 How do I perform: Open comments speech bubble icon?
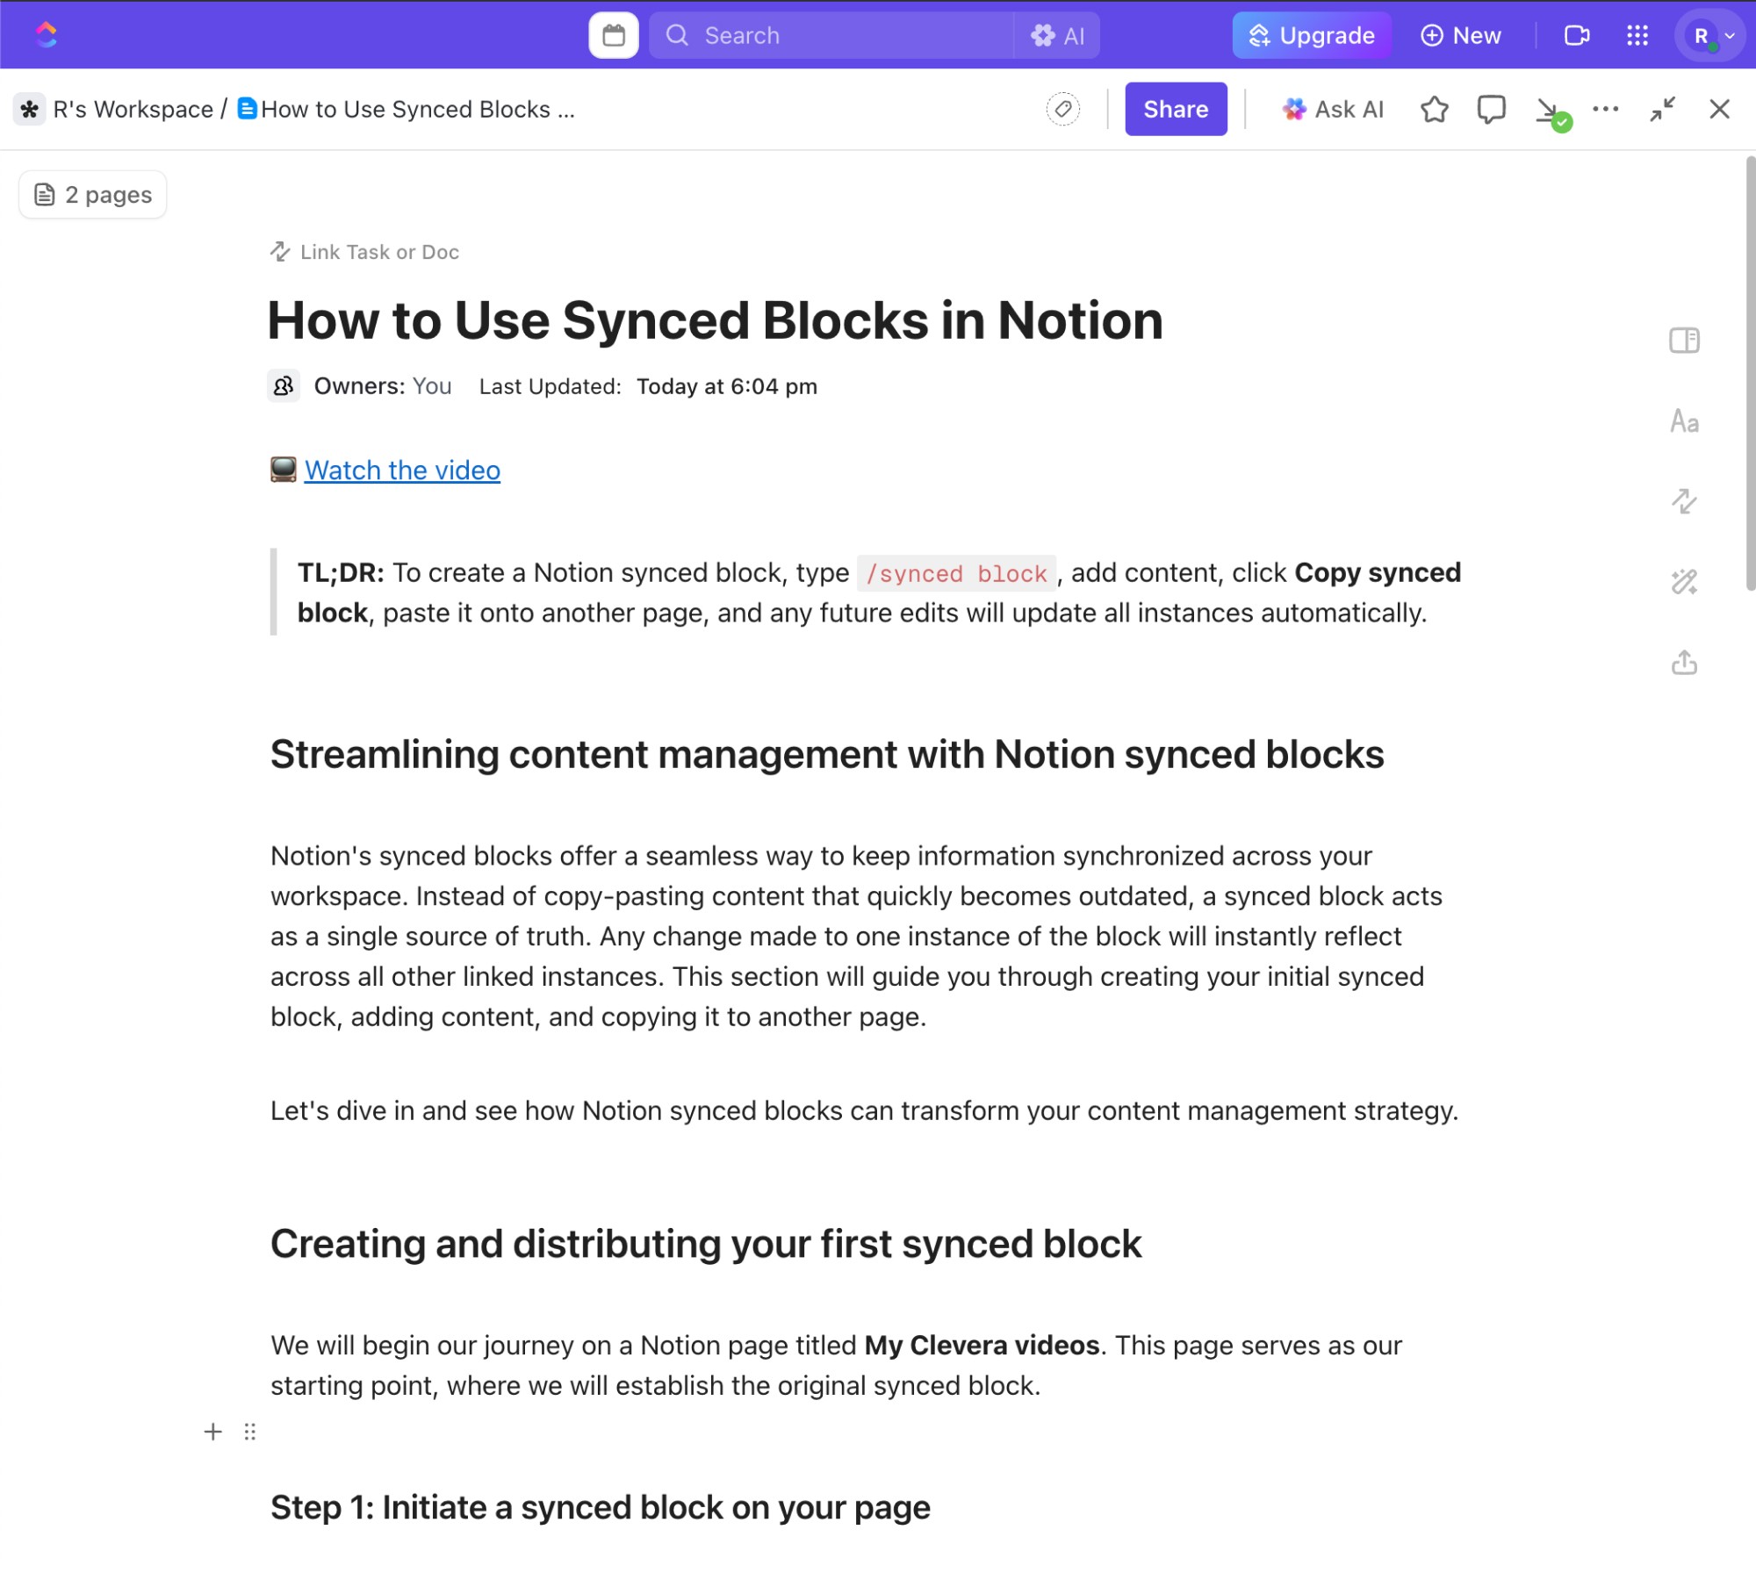[x=1491, y=109]
